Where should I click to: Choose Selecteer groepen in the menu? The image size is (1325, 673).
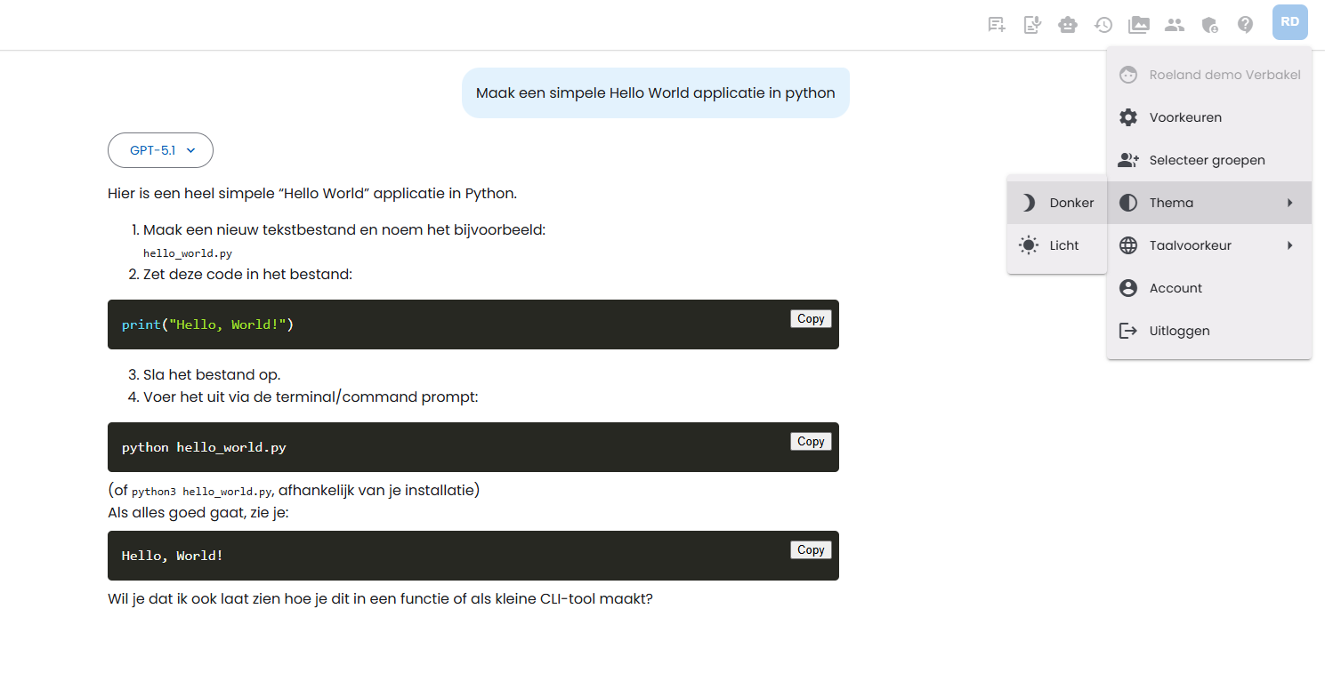pos(1208,160)
